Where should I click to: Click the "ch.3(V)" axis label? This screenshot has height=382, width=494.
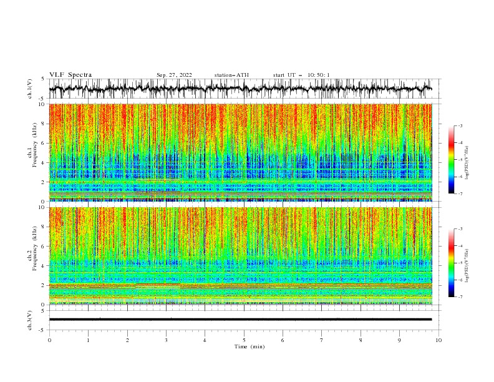[30, 320]
